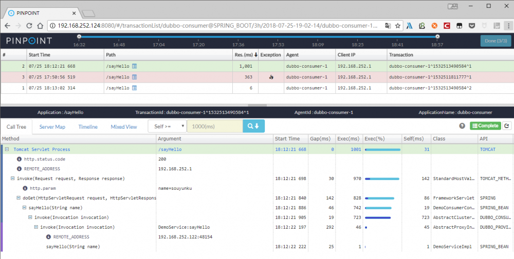Bookmark this page with the star icon

tap(397, 25)
